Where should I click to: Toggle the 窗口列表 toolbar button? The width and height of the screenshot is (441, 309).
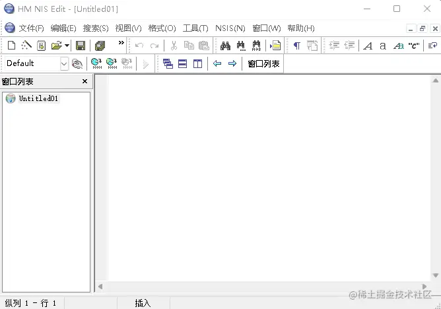point(263,64)
